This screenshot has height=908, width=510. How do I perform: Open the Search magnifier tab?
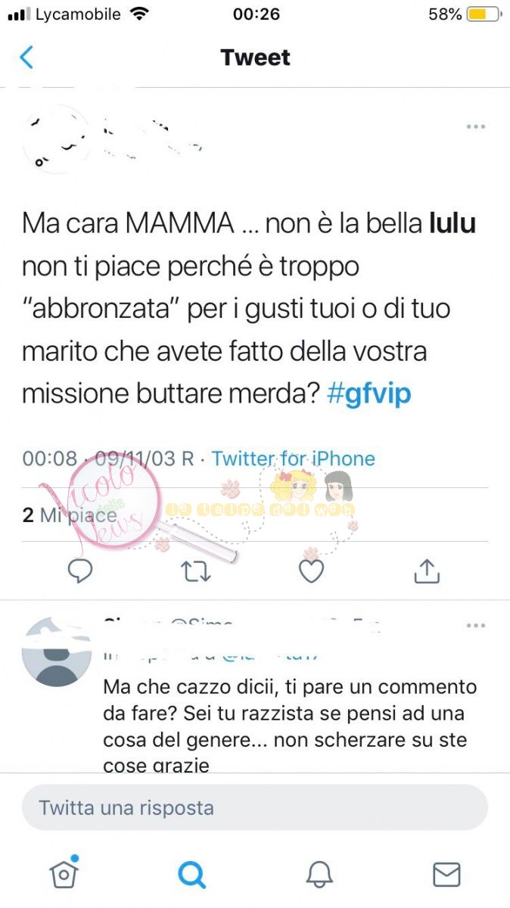[191, 874]
